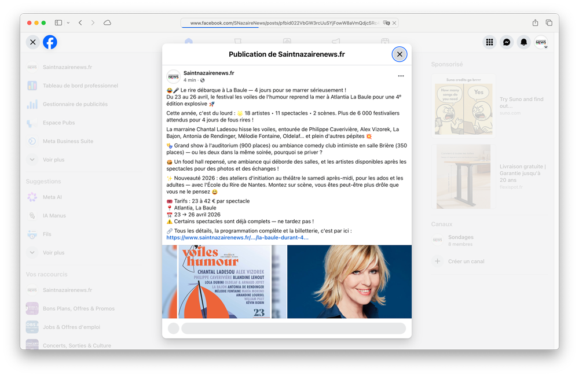Open the Voiles de l'humour poster image

coord(224,282)
